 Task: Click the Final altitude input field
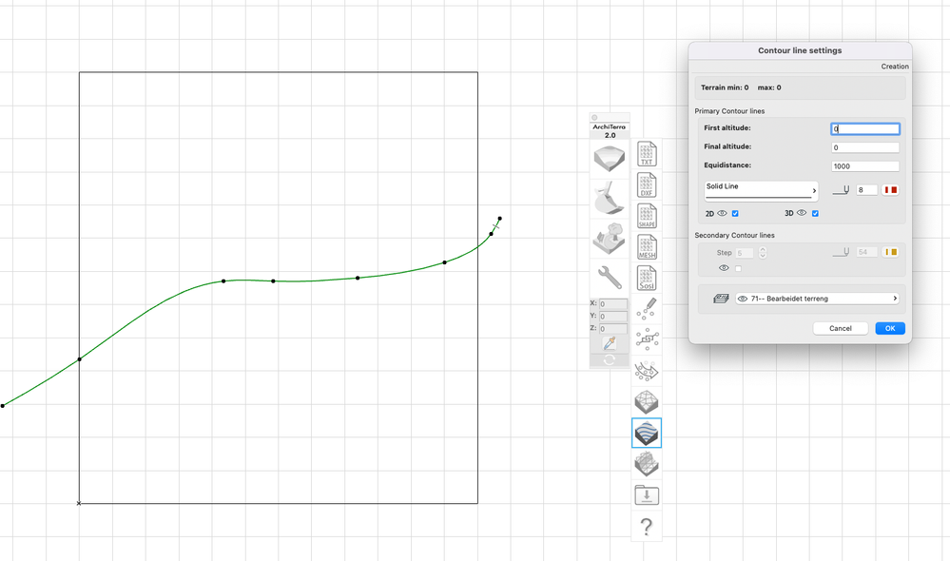[x=865, y=147]
